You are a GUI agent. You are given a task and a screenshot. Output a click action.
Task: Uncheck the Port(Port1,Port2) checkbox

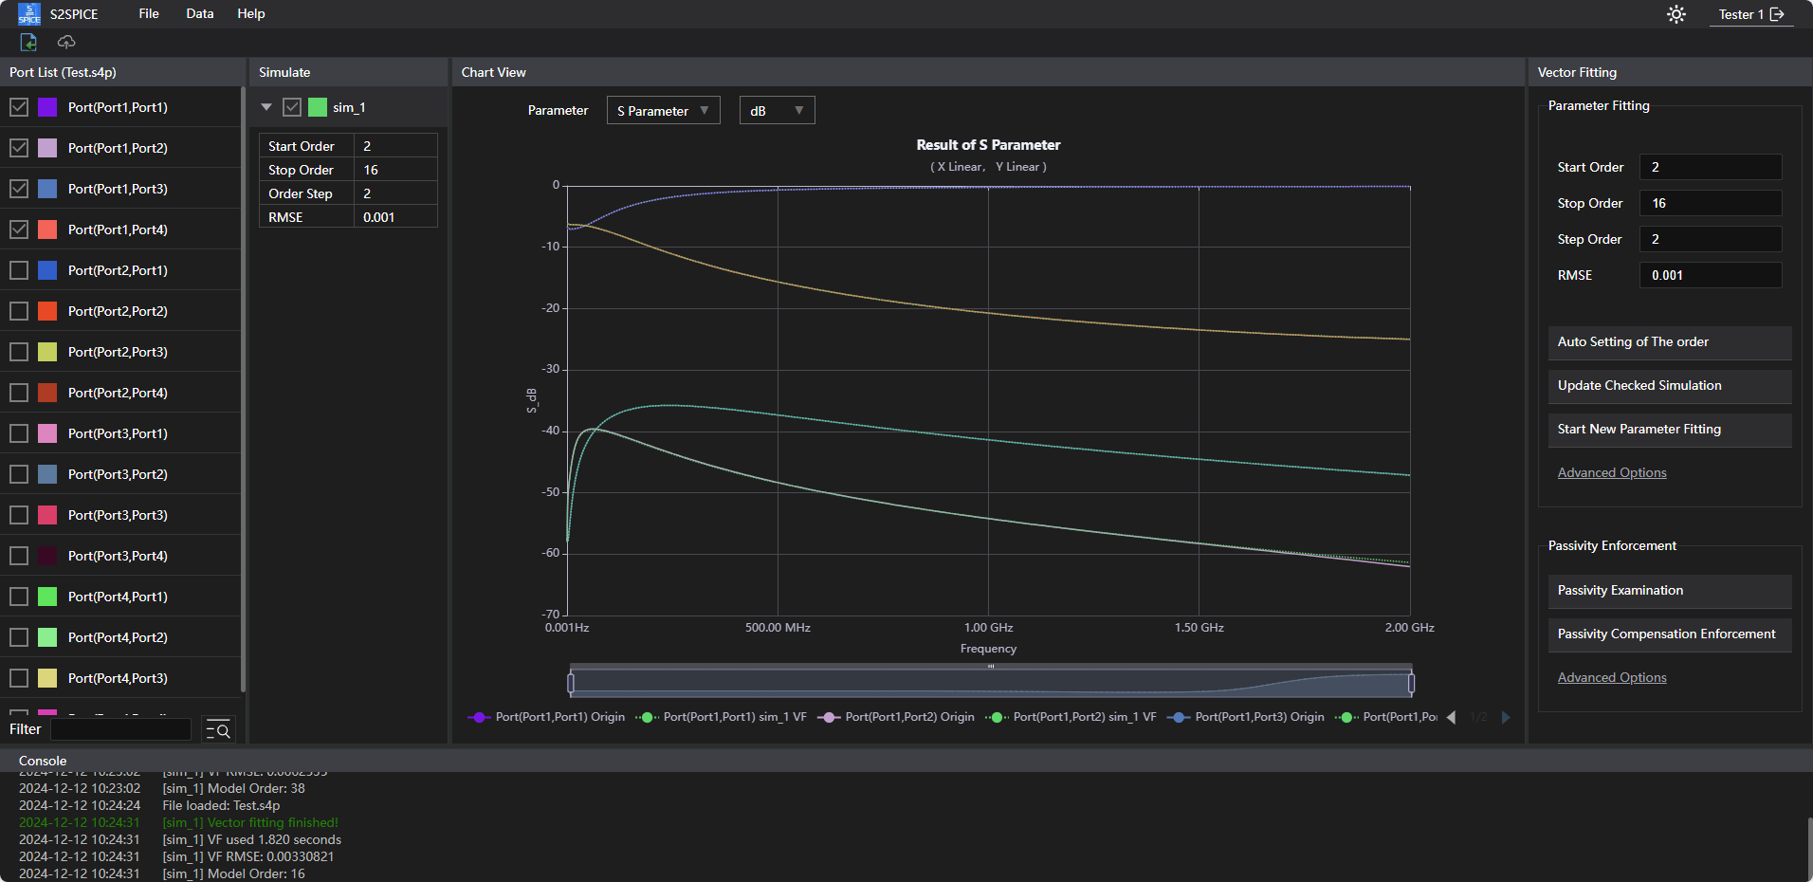coord(19,148)
